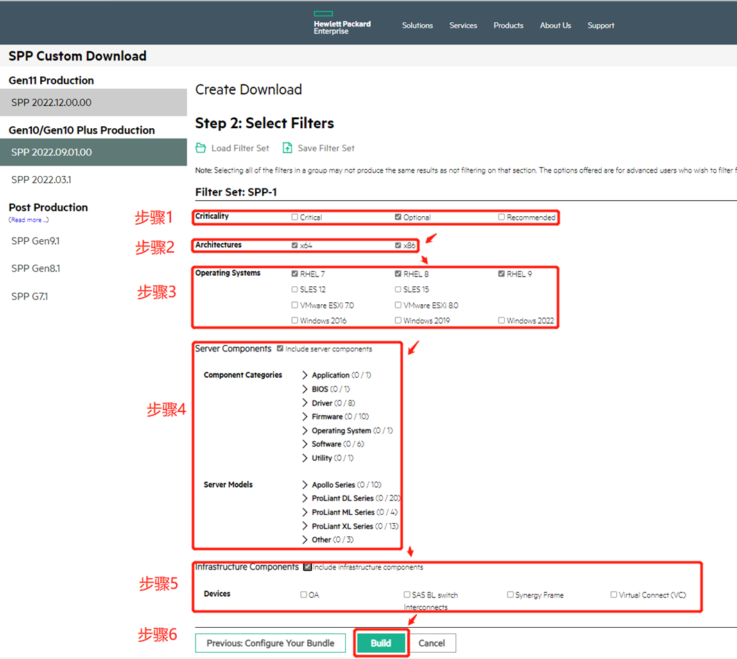This screenshot has width=737, height=659.
Task: Open the Support menu item
Action: (600, 26)
